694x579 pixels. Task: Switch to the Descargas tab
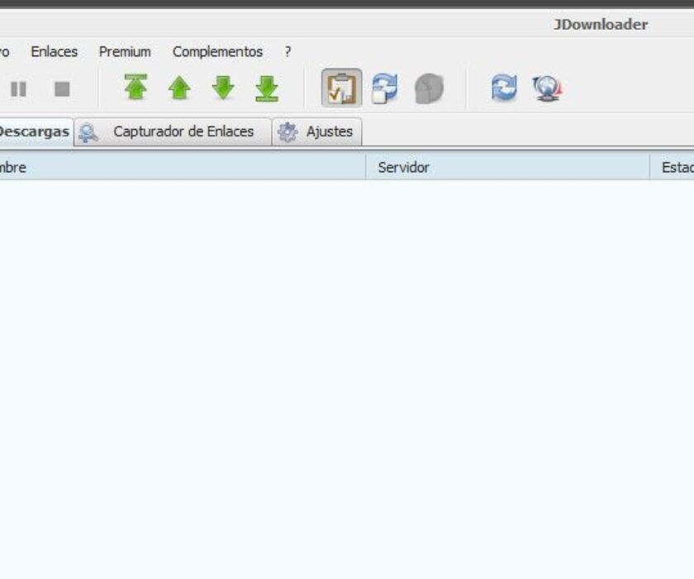[x=36, y=132]
